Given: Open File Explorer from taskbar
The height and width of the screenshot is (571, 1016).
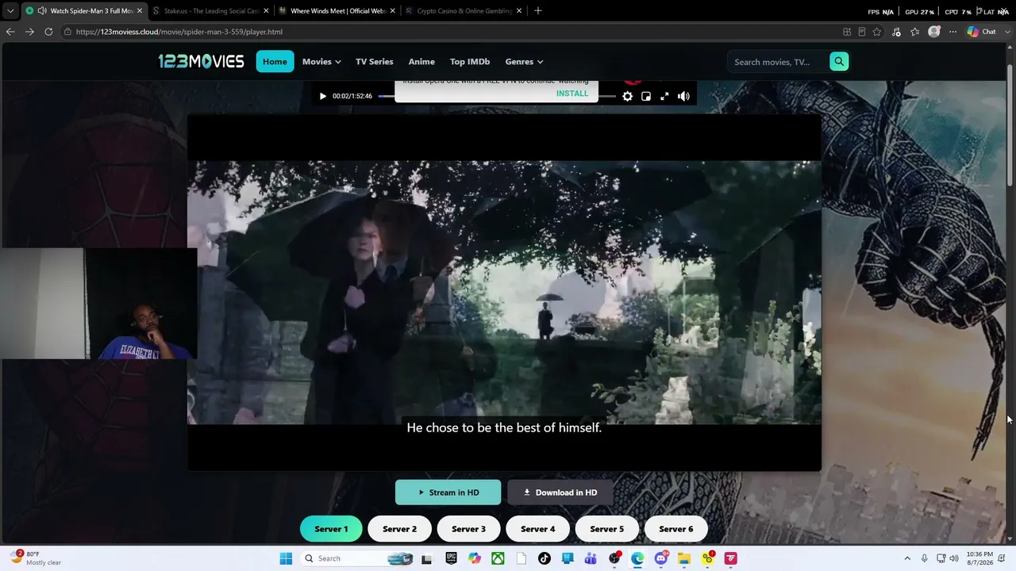Looking at the screenshot, I should pos(684,558).
